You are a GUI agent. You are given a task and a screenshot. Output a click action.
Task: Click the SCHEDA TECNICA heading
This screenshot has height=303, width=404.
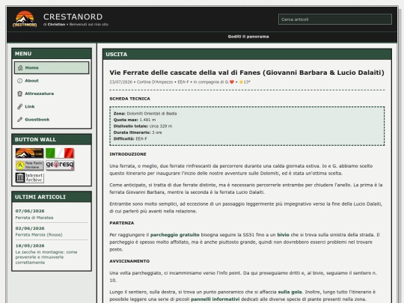tap(129, 99)
